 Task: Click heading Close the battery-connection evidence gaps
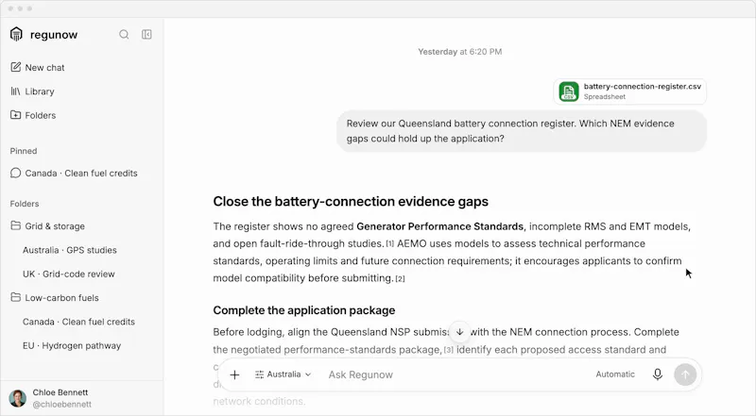[351, 201]
